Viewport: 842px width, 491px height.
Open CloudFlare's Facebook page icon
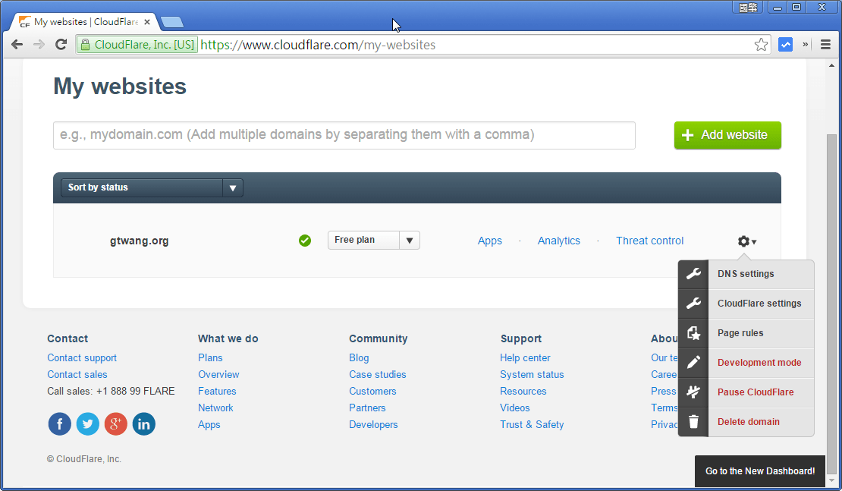[x=59, y=424]
